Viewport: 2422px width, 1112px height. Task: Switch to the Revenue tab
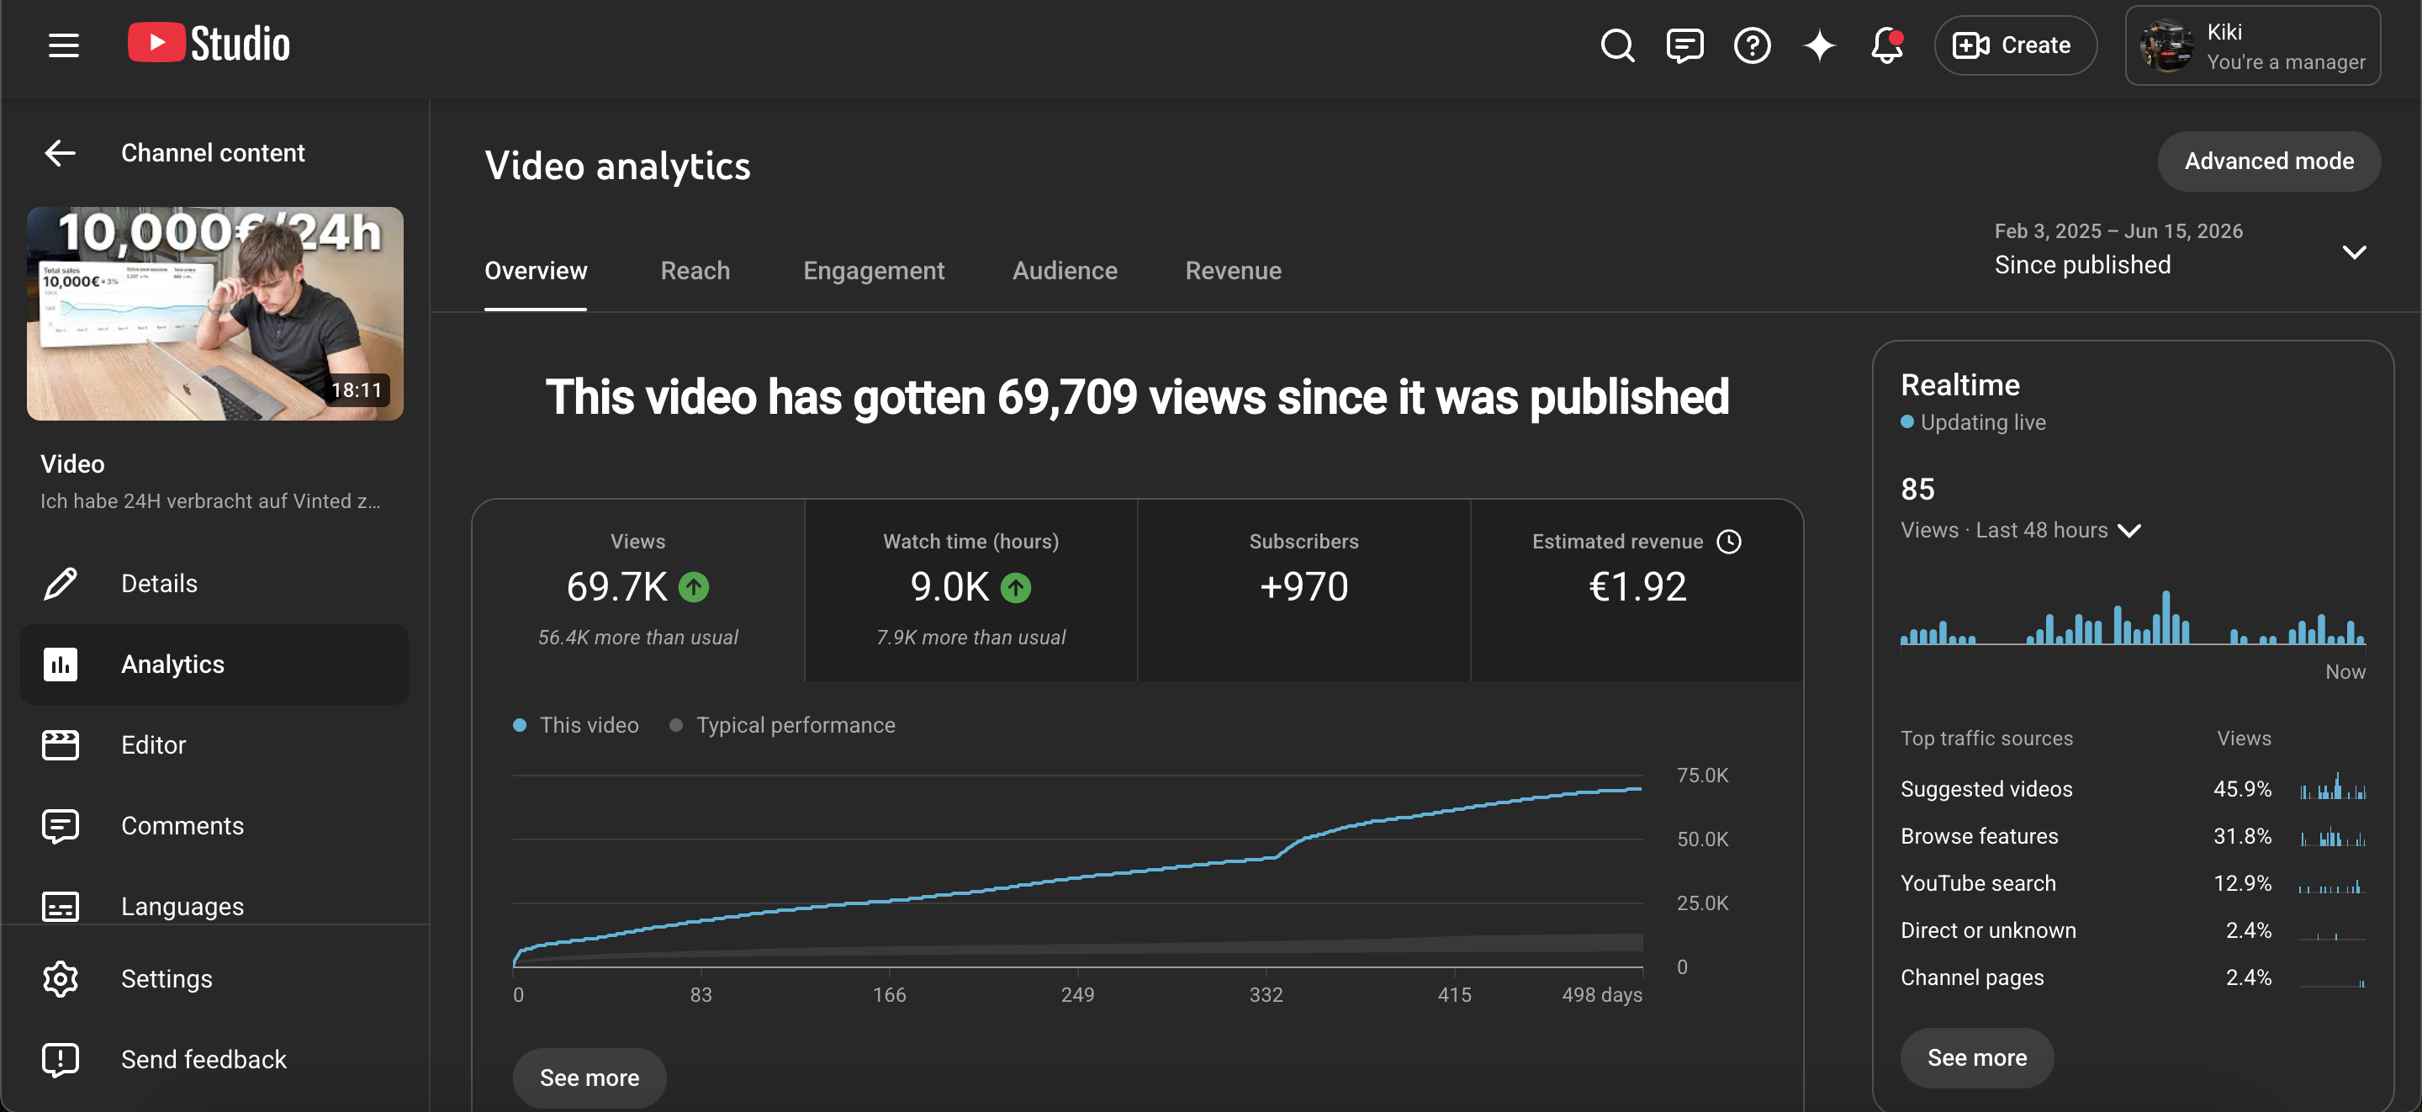[1233, 271]
